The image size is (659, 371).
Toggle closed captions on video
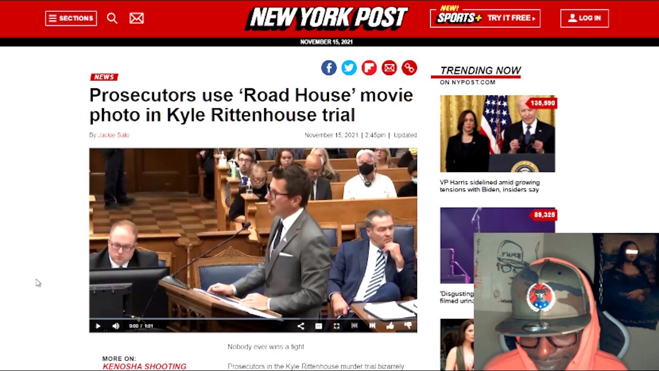[x=319, y=326]
